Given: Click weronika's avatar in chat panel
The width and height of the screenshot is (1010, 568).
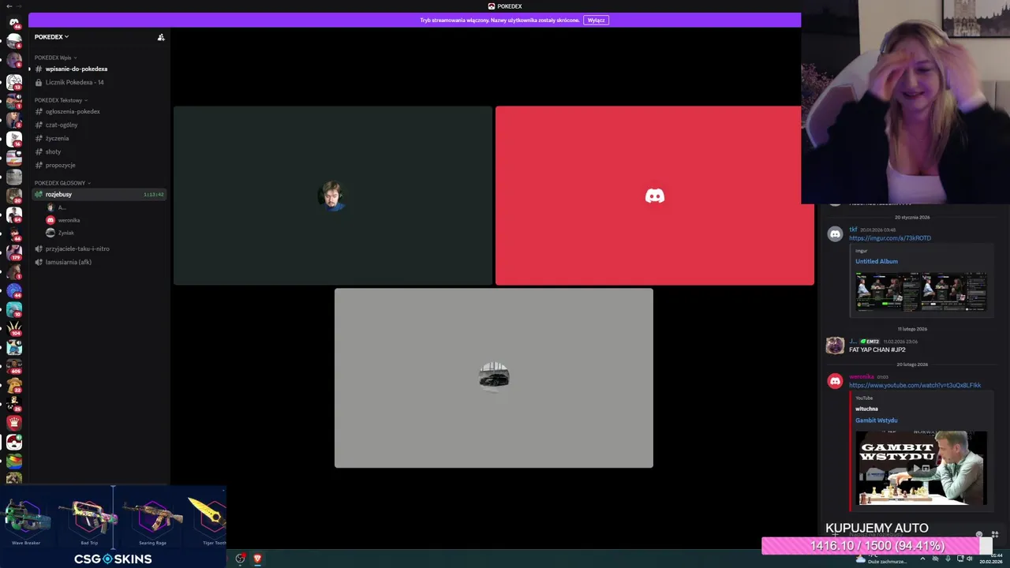Looking at the screenshot, I should [835, 381].
